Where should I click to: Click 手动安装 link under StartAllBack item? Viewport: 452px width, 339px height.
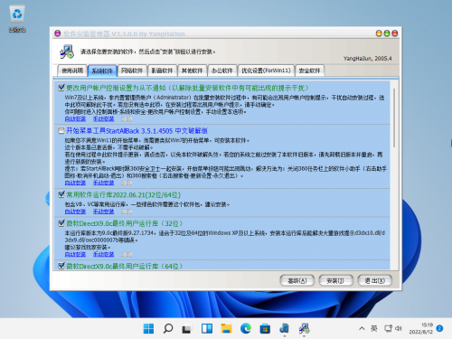103,183
